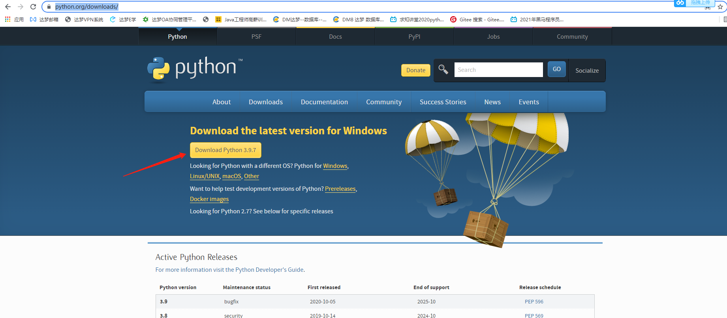Click the unnamed globe bookmark icon
The width and height of the screenshot is (727, 318).
click(x=206, y=19)
